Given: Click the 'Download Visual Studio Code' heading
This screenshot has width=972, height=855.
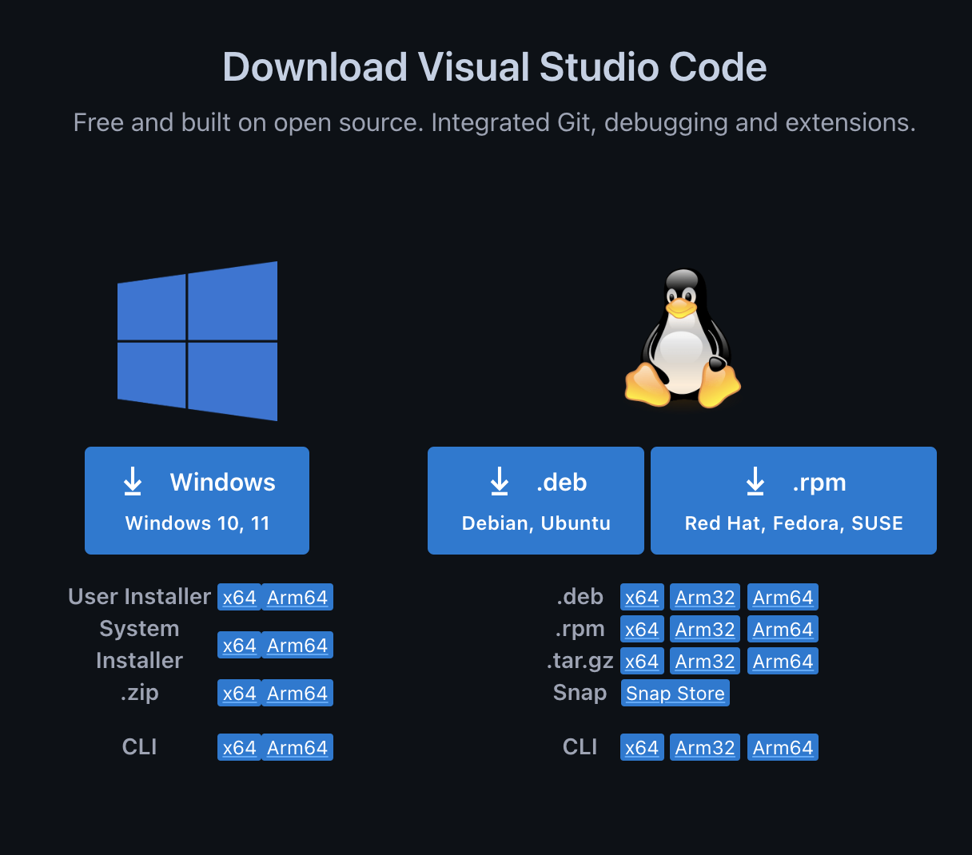Looking at the screenshot, I should point(495,67).
